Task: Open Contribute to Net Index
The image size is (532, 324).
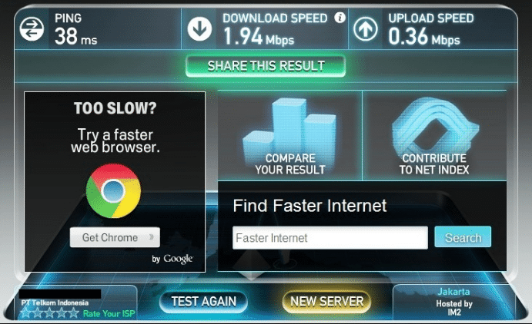Action: tap(434, 164)
